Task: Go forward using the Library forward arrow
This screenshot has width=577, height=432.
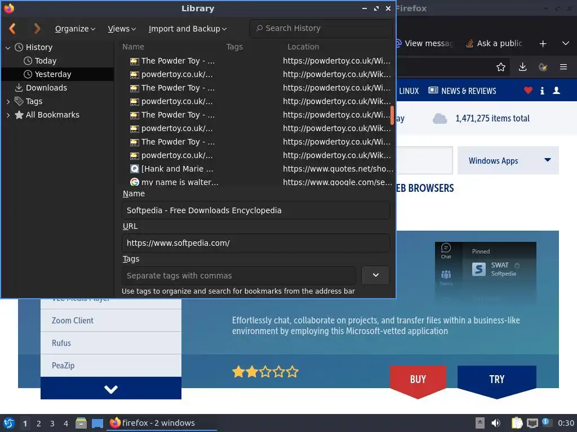Action: pyautogui.click(x=37, y=28)
